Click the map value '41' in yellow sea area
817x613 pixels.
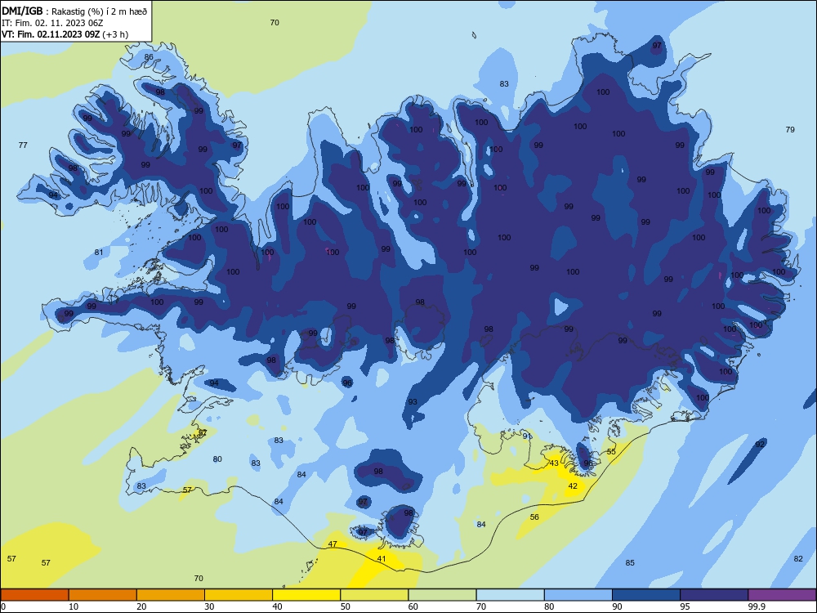[x=382, y=559]
